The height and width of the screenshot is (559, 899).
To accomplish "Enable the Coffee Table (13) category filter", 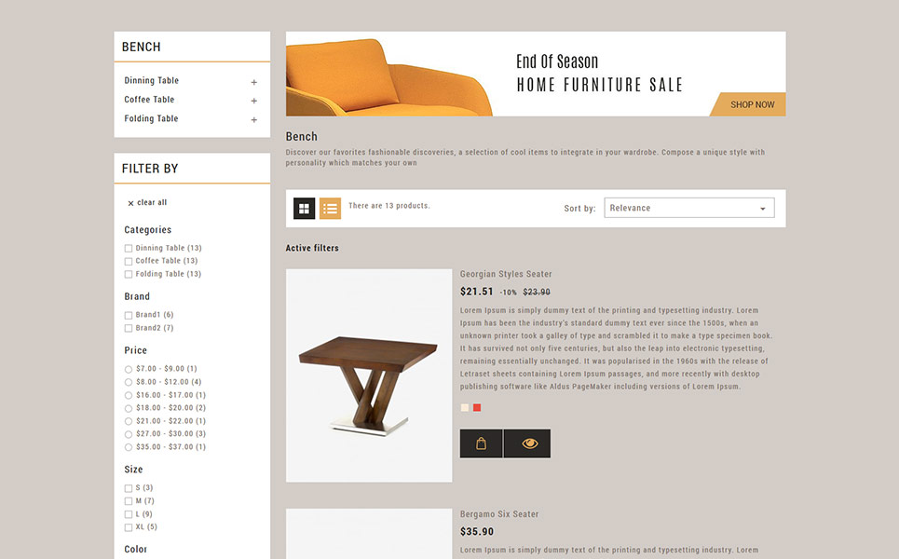I will tap(129, 262).
